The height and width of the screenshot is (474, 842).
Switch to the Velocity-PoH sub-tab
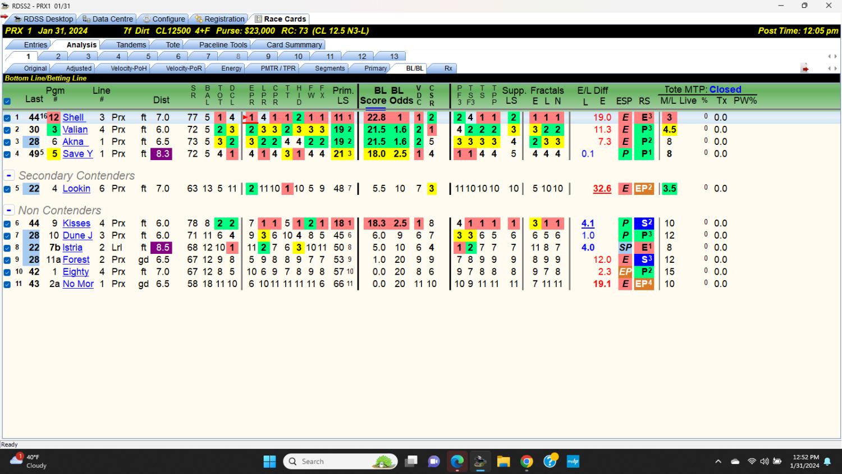pyautogui.click(x=128, y=69)
